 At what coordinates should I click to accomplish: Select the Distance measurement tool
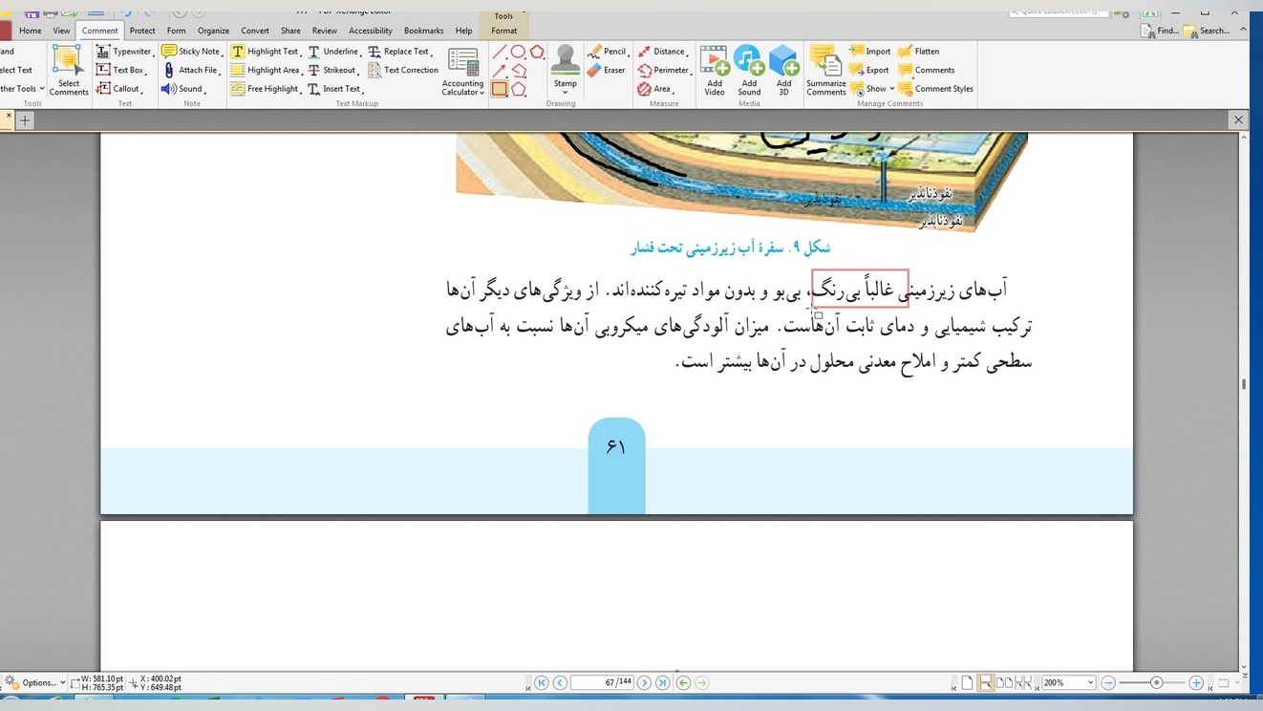(x=661, y=52)
